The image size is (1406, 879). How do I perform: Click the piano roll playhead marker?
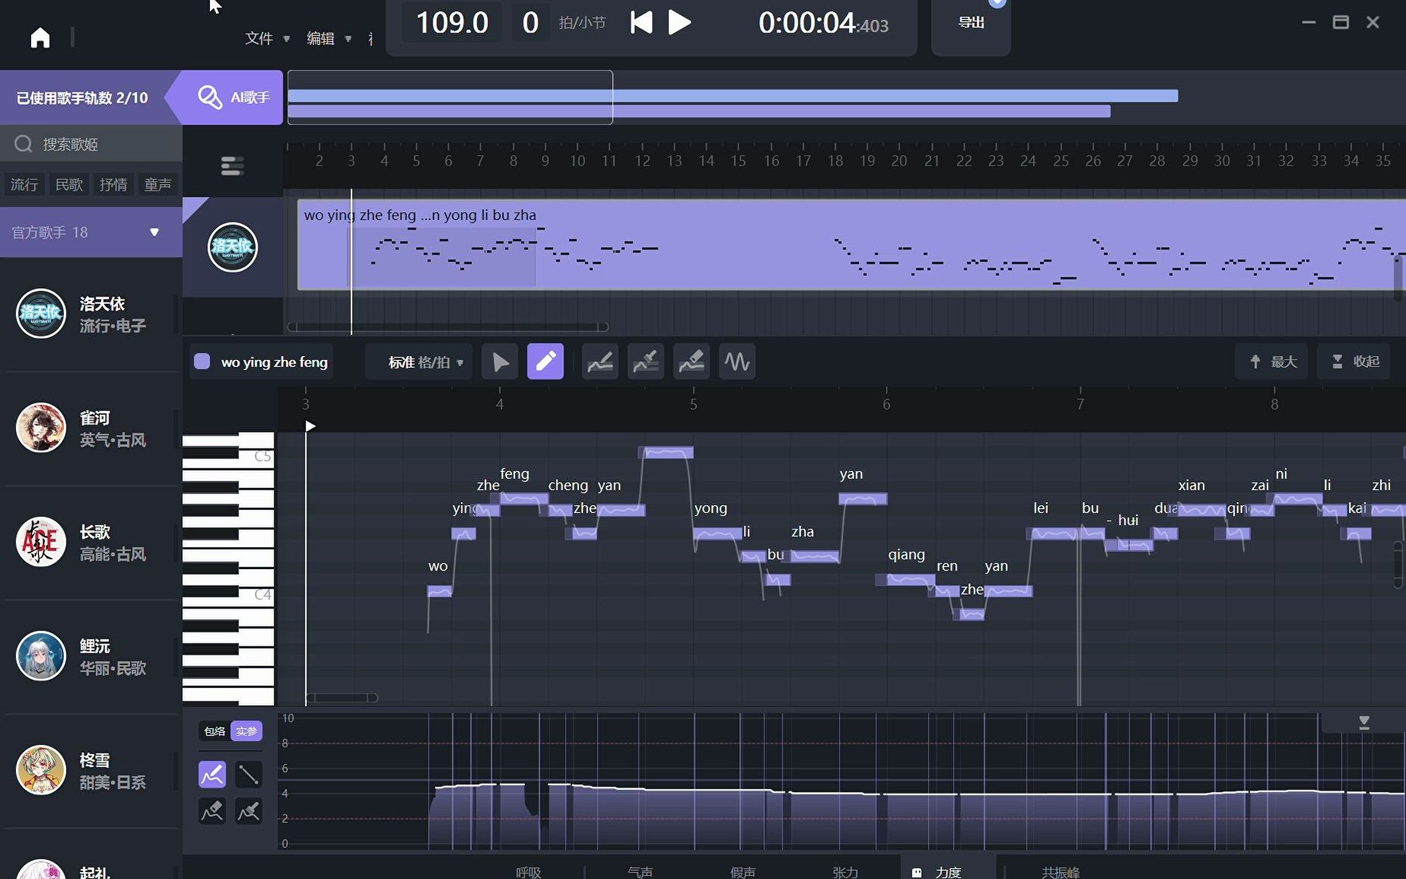pos(310,426)
